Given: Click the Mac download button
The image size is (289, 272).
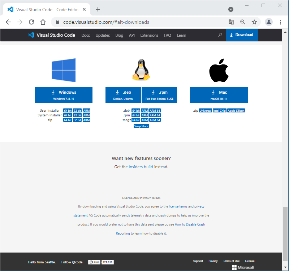Looking at the screenshot, I should click(x=219, y=95).
